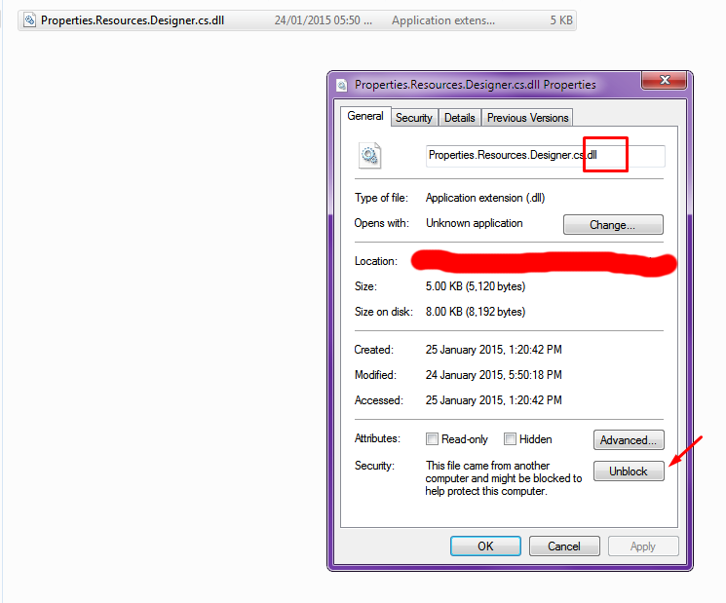Select the Properties.Resources.Designer.cs.dll file name in Explorer
The height and width of the screenshot is (603, 726).
(x=133, y=20)
